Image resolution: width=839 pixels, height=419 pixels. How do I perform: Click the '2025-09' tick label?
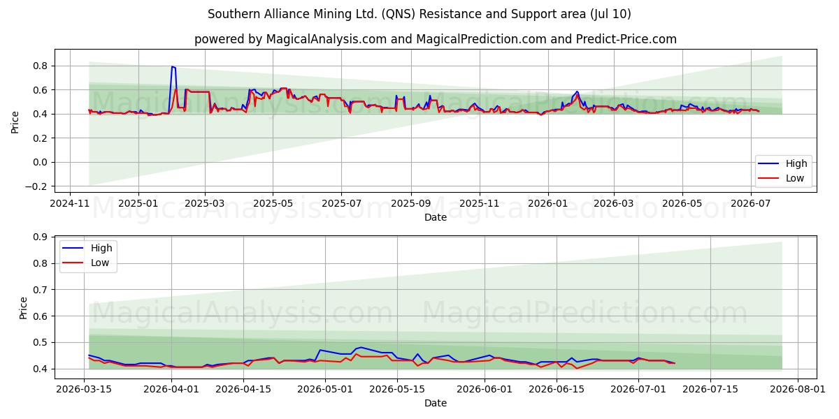tap(410, 203)
